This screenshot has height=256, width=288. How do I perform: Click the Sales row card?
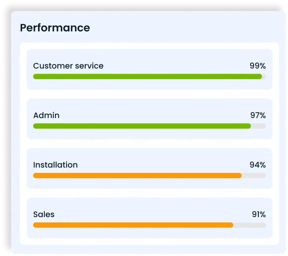pyautogui.click(x=149, y=233)
